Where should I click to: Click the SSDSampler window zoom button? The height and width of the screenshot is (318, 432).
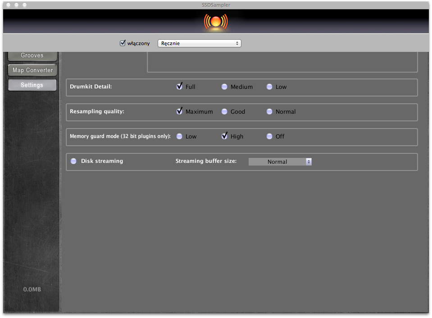tap(24, 5)
